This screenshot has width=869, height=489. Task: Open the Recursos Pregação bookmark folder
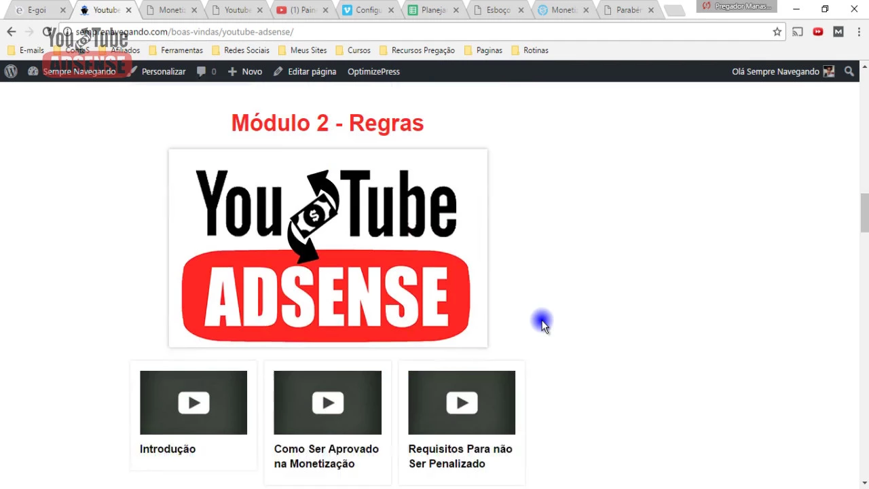(417, 50)
